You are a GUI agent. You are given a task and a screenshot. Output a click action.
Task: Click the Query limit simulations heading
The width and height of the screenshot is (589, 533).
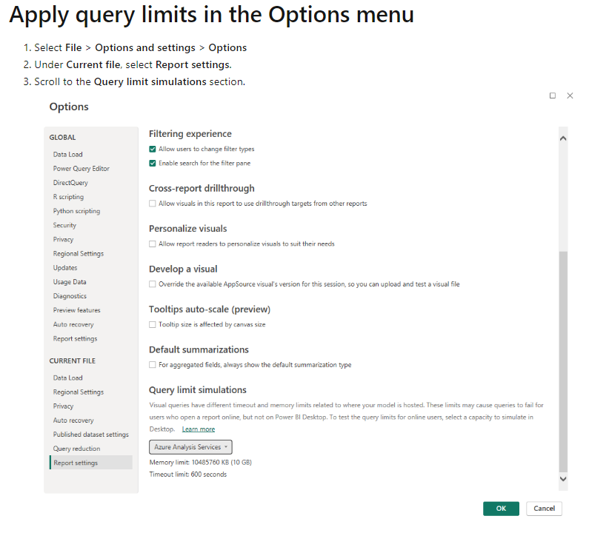(198, 390)
